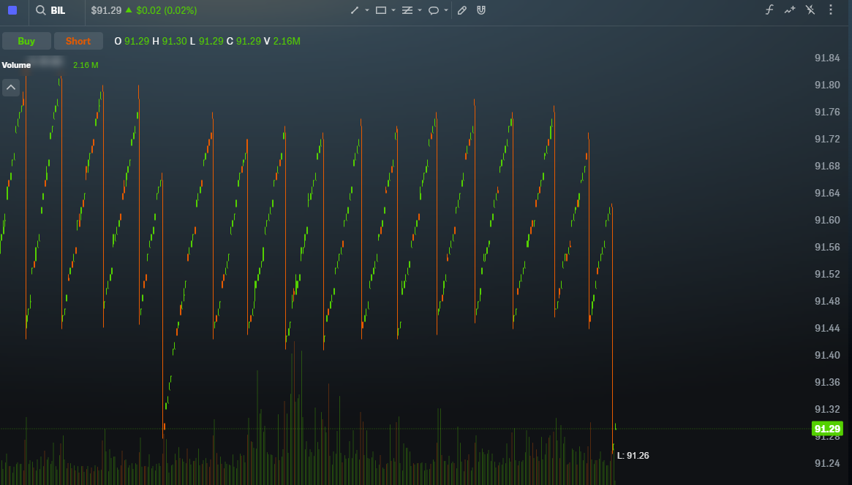Screen dimensions: 852x485
Task: Click the green 91.29 price axis label
Action: (x=827, y=429)
